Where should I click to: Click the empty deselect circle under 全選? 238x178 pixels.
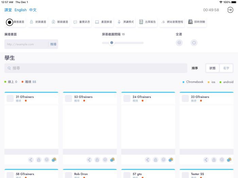tap(194, 43)
